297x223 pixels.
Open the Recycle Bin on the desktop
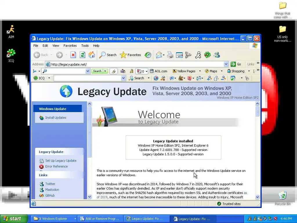point(282,198)
